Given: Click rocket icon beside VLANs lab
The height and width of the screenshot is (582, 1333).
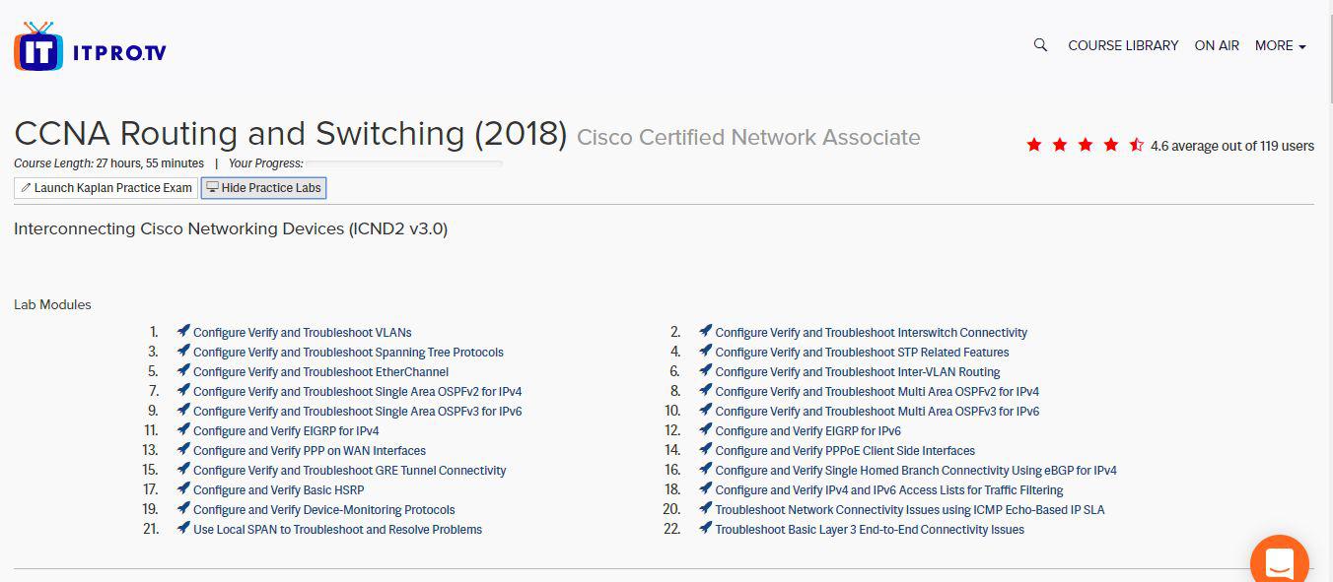Looking at the screenshot, I should coord(183,332).
